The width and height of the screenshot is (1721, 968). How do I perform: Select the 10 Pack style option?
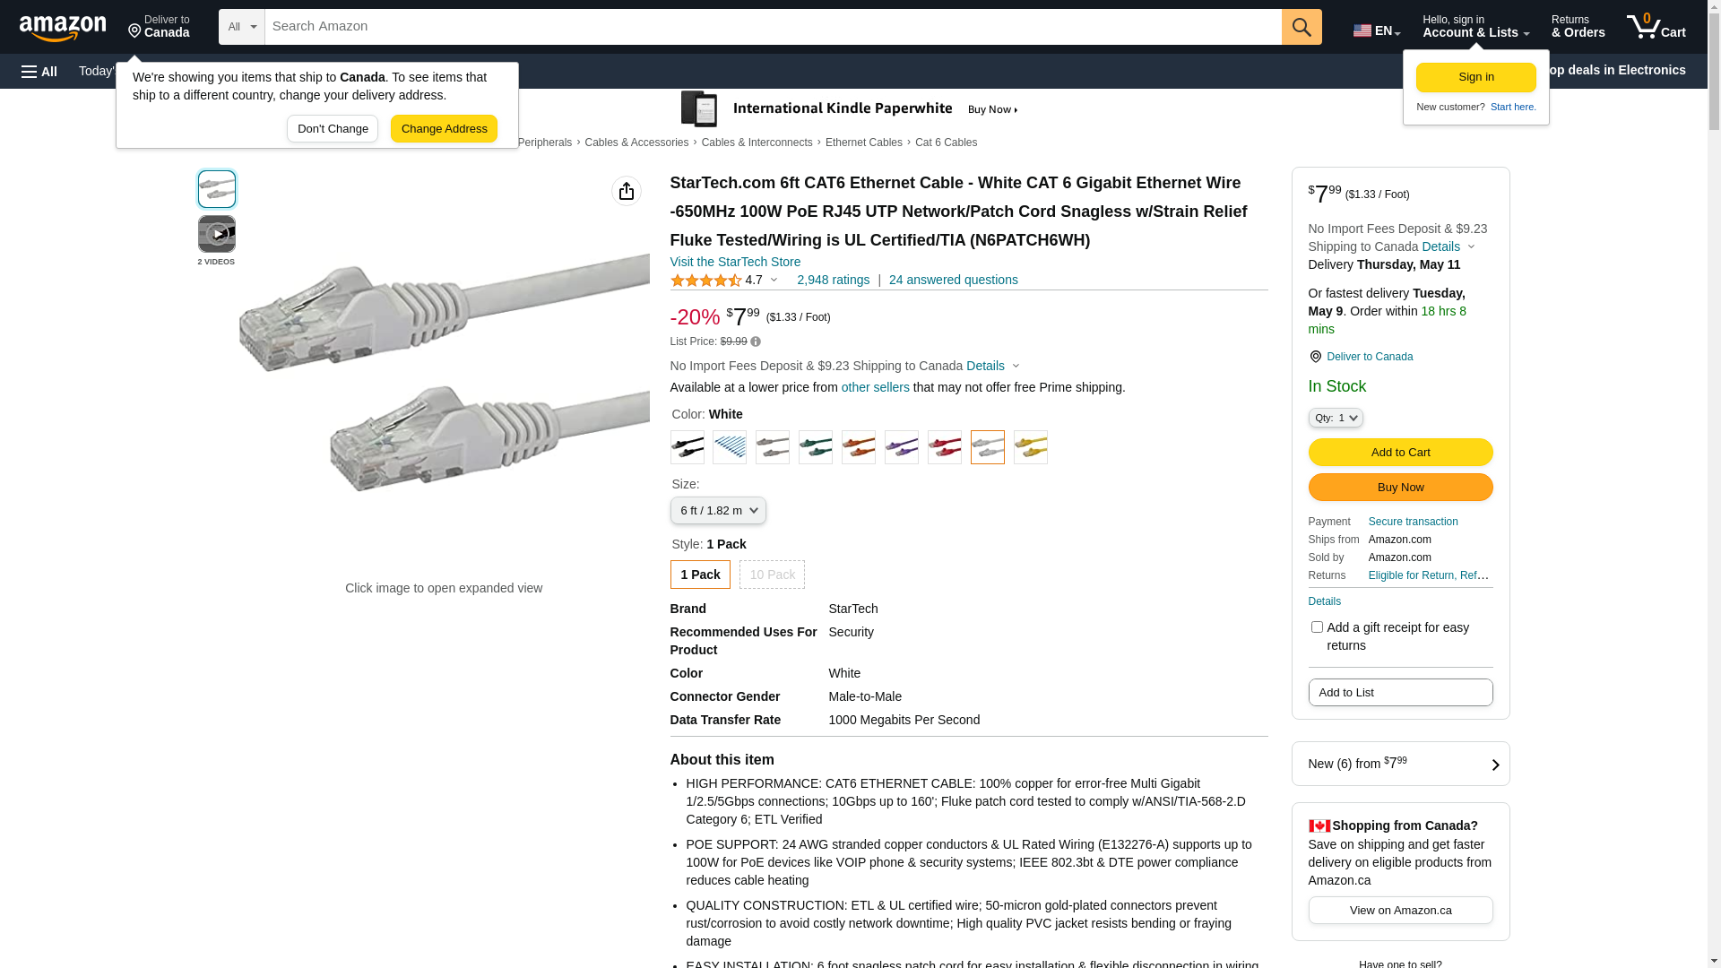(x=772, y=575)
